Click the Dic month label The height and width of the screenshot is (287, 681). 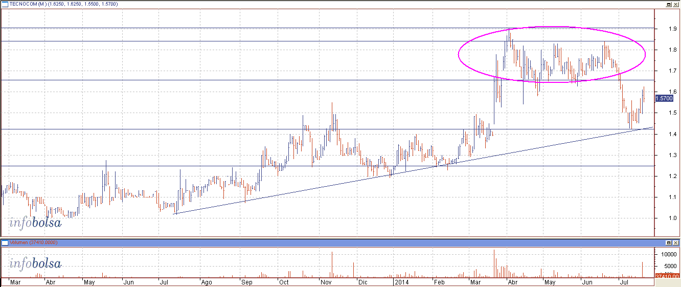pos(362,282)
